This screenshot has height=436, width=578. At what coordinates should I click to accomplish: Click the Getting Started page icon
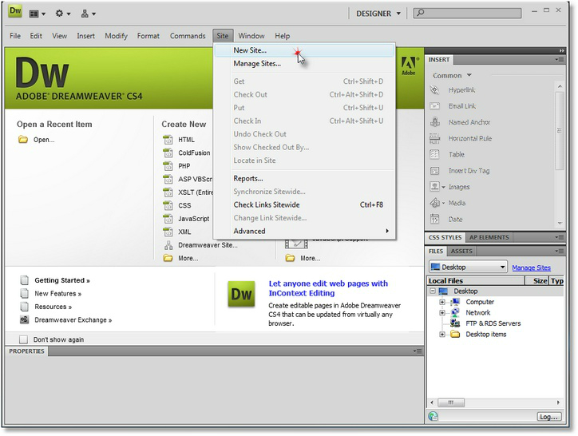coord(24,280)
